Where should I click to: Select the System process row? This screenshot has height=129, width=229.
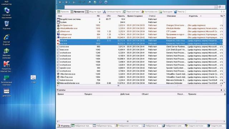point(140,22)
